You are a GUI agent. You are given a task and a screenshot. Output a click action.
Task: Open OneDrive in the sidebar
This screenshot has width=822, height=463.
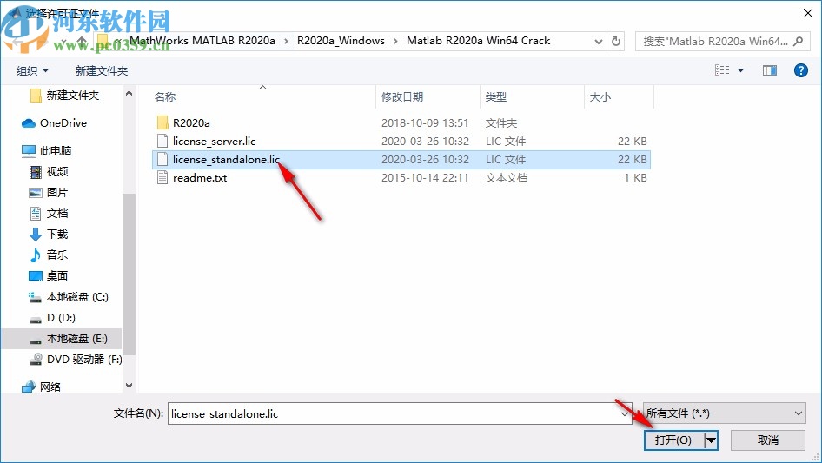(x=54, y=123)
